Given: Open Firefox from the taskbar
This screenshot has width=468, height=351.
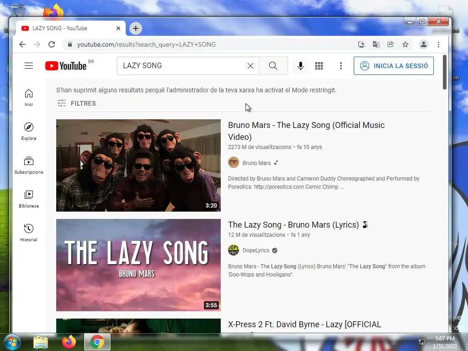Looking at the screenshot, I should point(69,342).
